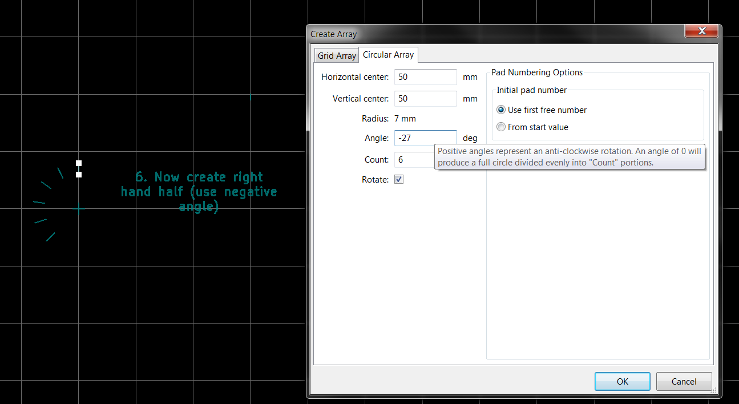Uncheck the Rotate checkbox

pyautogui.click(x=399, y=180)
